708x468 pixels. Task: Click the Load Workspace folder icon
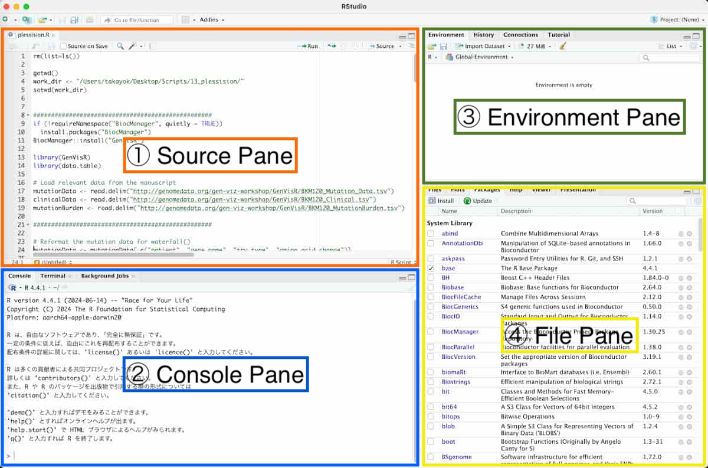432,46
